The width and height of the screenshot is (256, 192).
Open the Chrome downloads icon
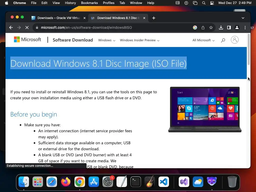point(221,27)
